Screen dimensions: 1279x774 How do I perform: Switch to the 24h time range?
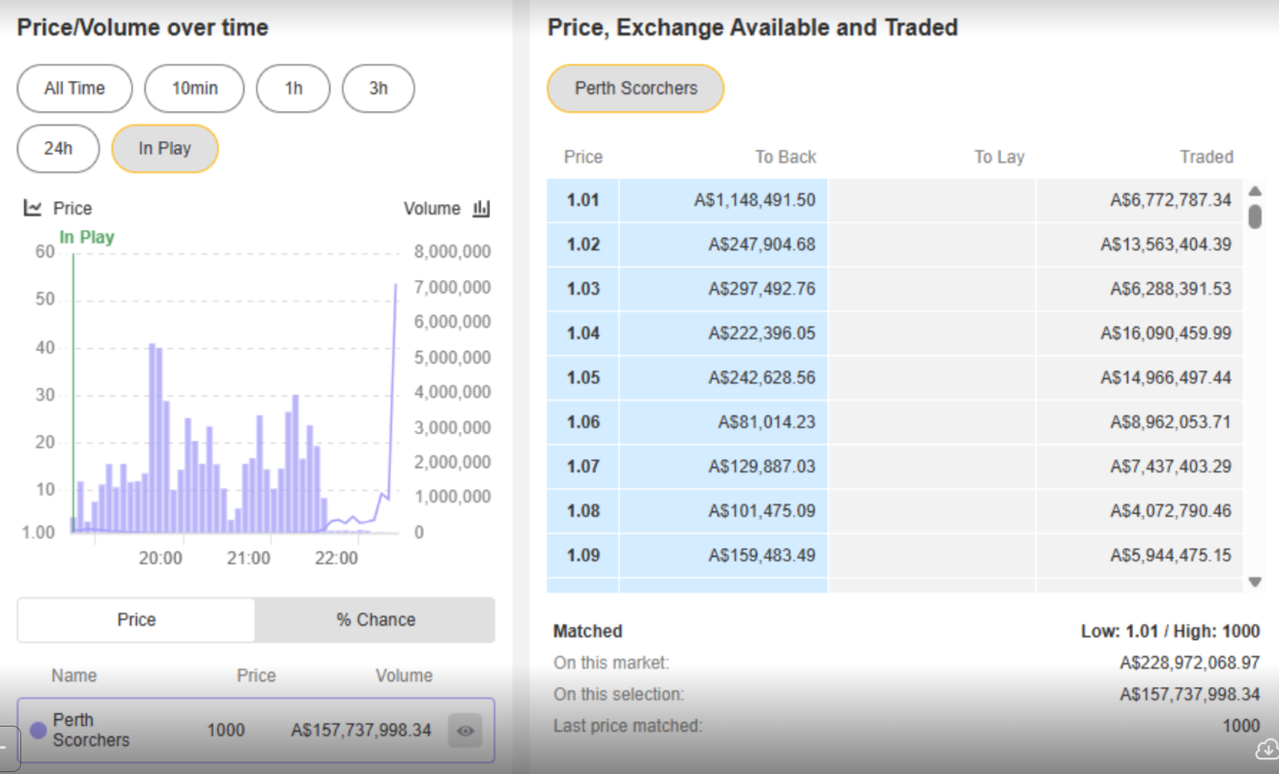58,149
